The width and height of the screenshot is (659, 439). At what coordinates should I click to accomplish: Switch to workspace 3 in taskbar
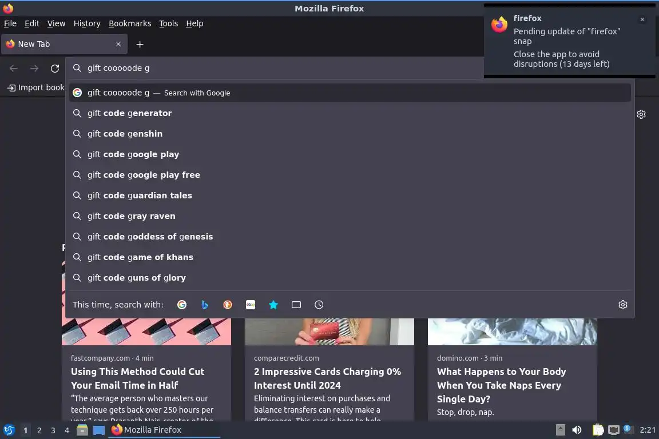(x=53, y=430)
